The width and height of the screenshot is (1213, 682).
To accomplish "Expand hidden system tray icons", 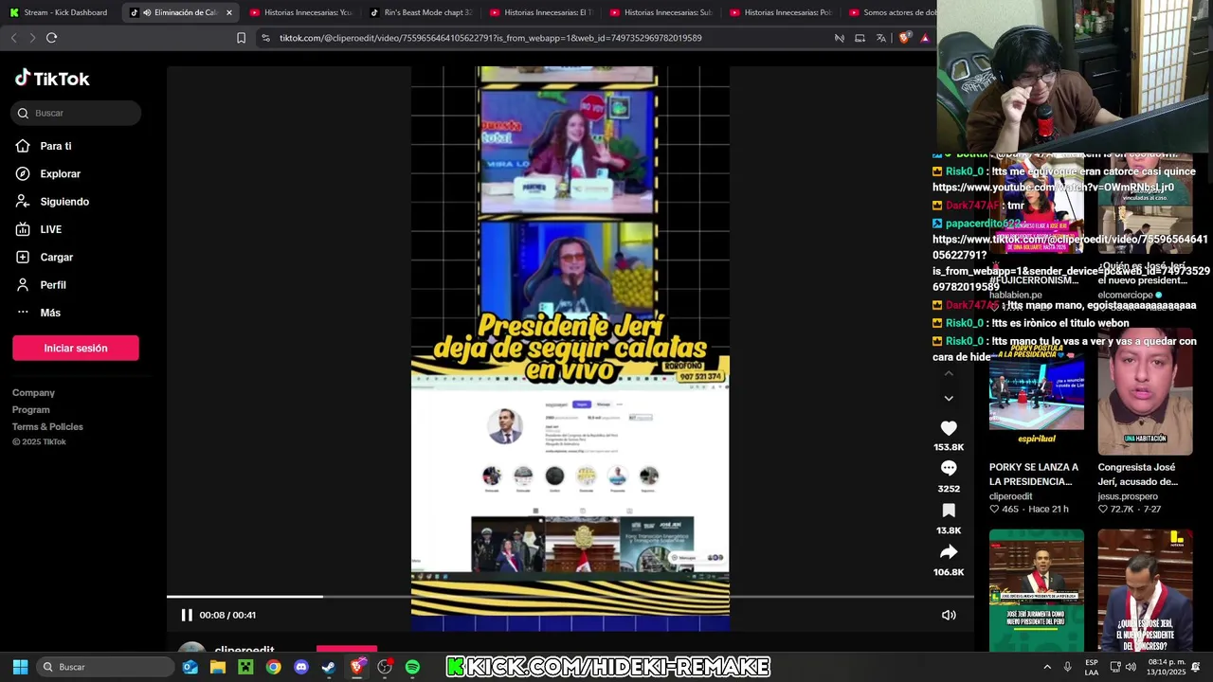I will tap(1047, 667).
